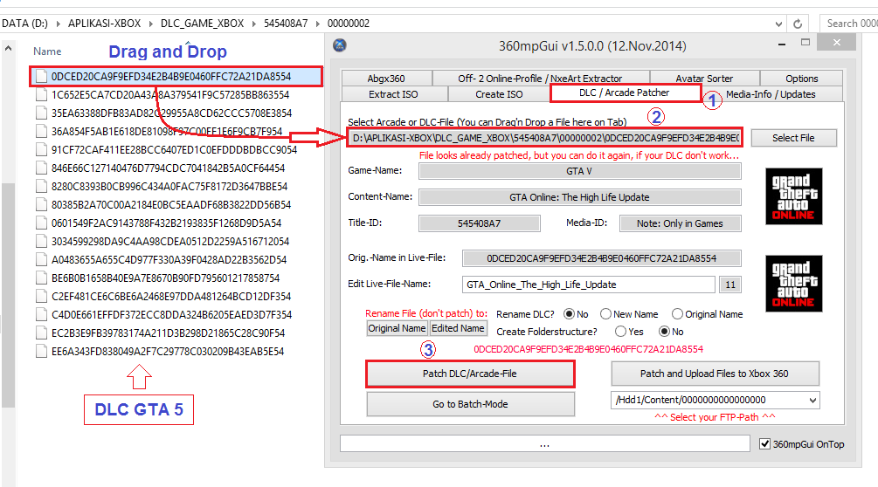Click file icon of 0601549F2AC91437 file
This screenshot has height=487, width=878.
41,223
